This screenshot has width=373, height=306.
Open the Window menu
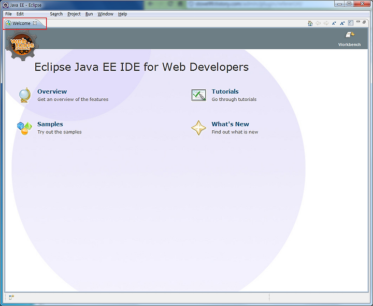click(105, 14)
